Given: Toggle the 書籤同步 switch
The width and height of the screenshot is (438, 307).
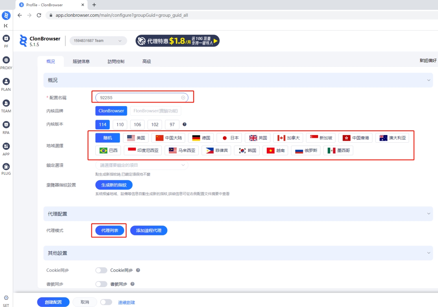Looking at the screenshot, I should pos(101,284).
